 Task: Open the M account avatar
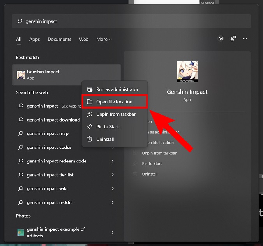(221, 38)
